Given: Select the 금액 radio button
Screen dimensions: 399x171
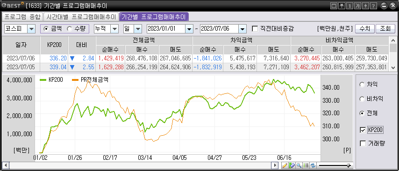Looking at the screenshot, I should point(46,29).
